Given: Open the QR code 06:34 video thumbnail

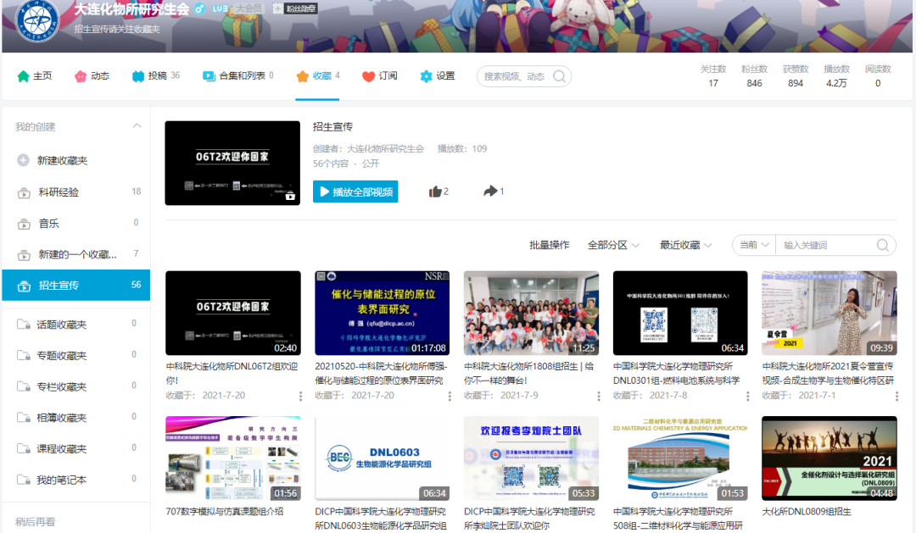Looking at the screenshot, I should coord(680,313).
